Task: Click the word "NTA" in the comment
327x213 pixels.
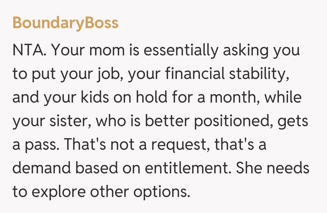Action: coord(28,51)
